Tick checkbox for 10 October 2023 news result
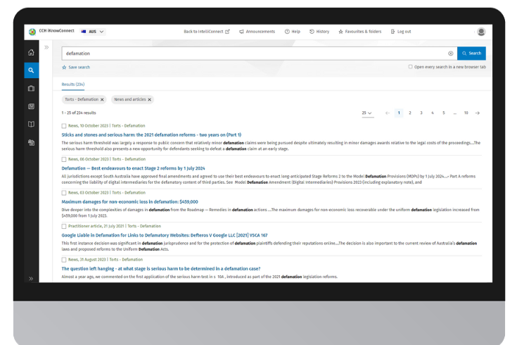The width and height of the screenshot is (517, 345). 64,126
